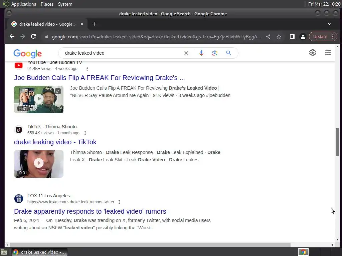Go to Google homepage via logo
The image size is (342, 256).
click(x=27, y=54)
